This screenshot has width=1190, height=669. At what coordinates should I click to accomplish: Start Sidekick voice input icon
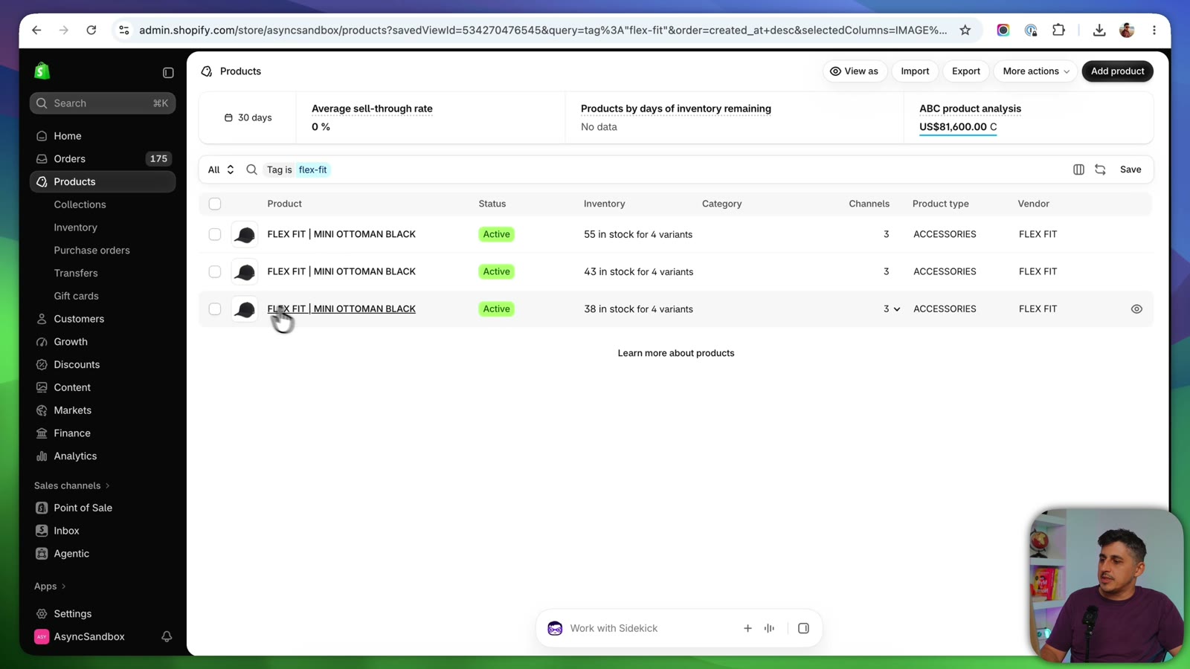click(x=769, y=629)
